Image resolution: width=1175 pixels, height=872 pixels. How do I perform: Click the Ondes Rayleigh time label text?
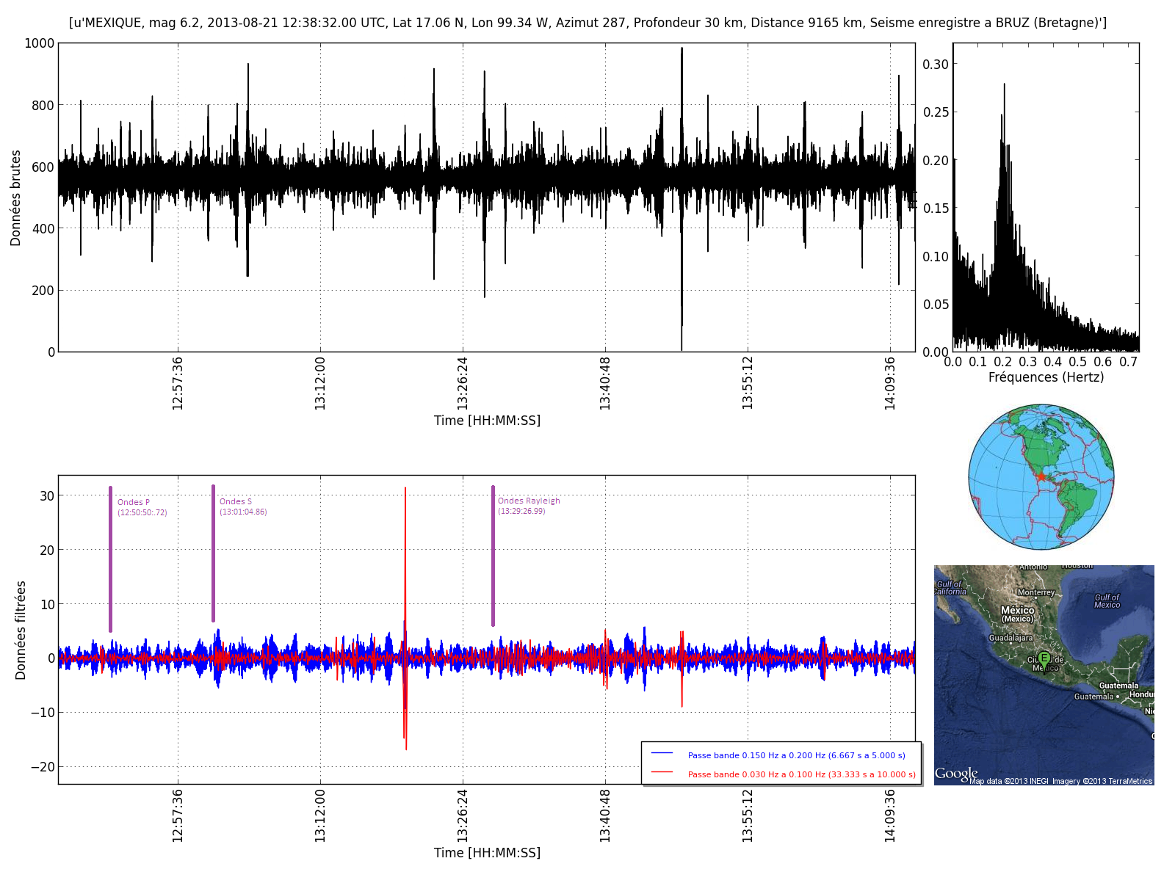click(521, 511)
